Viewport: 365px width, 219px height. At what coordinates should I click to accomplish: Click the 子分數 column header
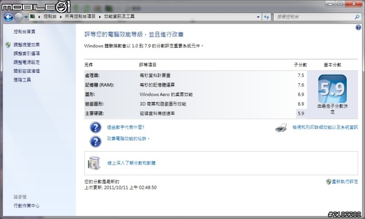click(301, 65)
